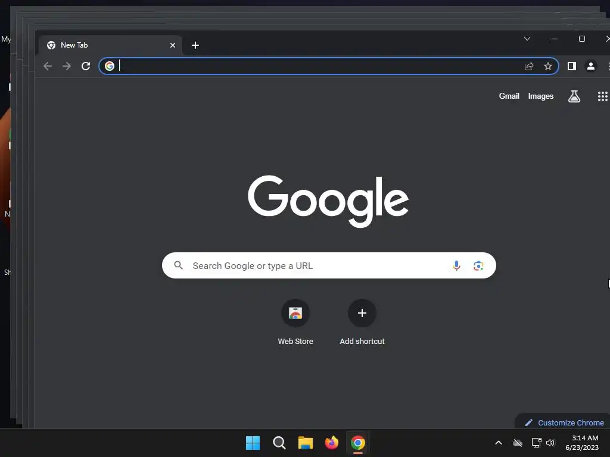Click the Google icon in the address bar

click(x=110, y=66)
